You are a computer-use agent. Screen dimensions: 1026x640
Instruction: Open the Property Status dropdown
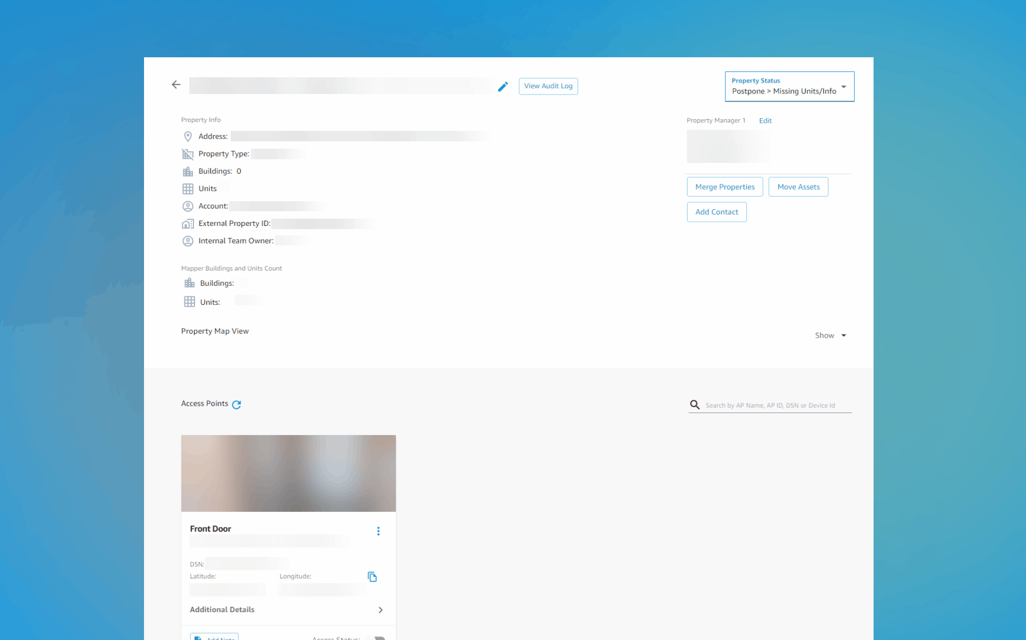(x=789, y=87)
